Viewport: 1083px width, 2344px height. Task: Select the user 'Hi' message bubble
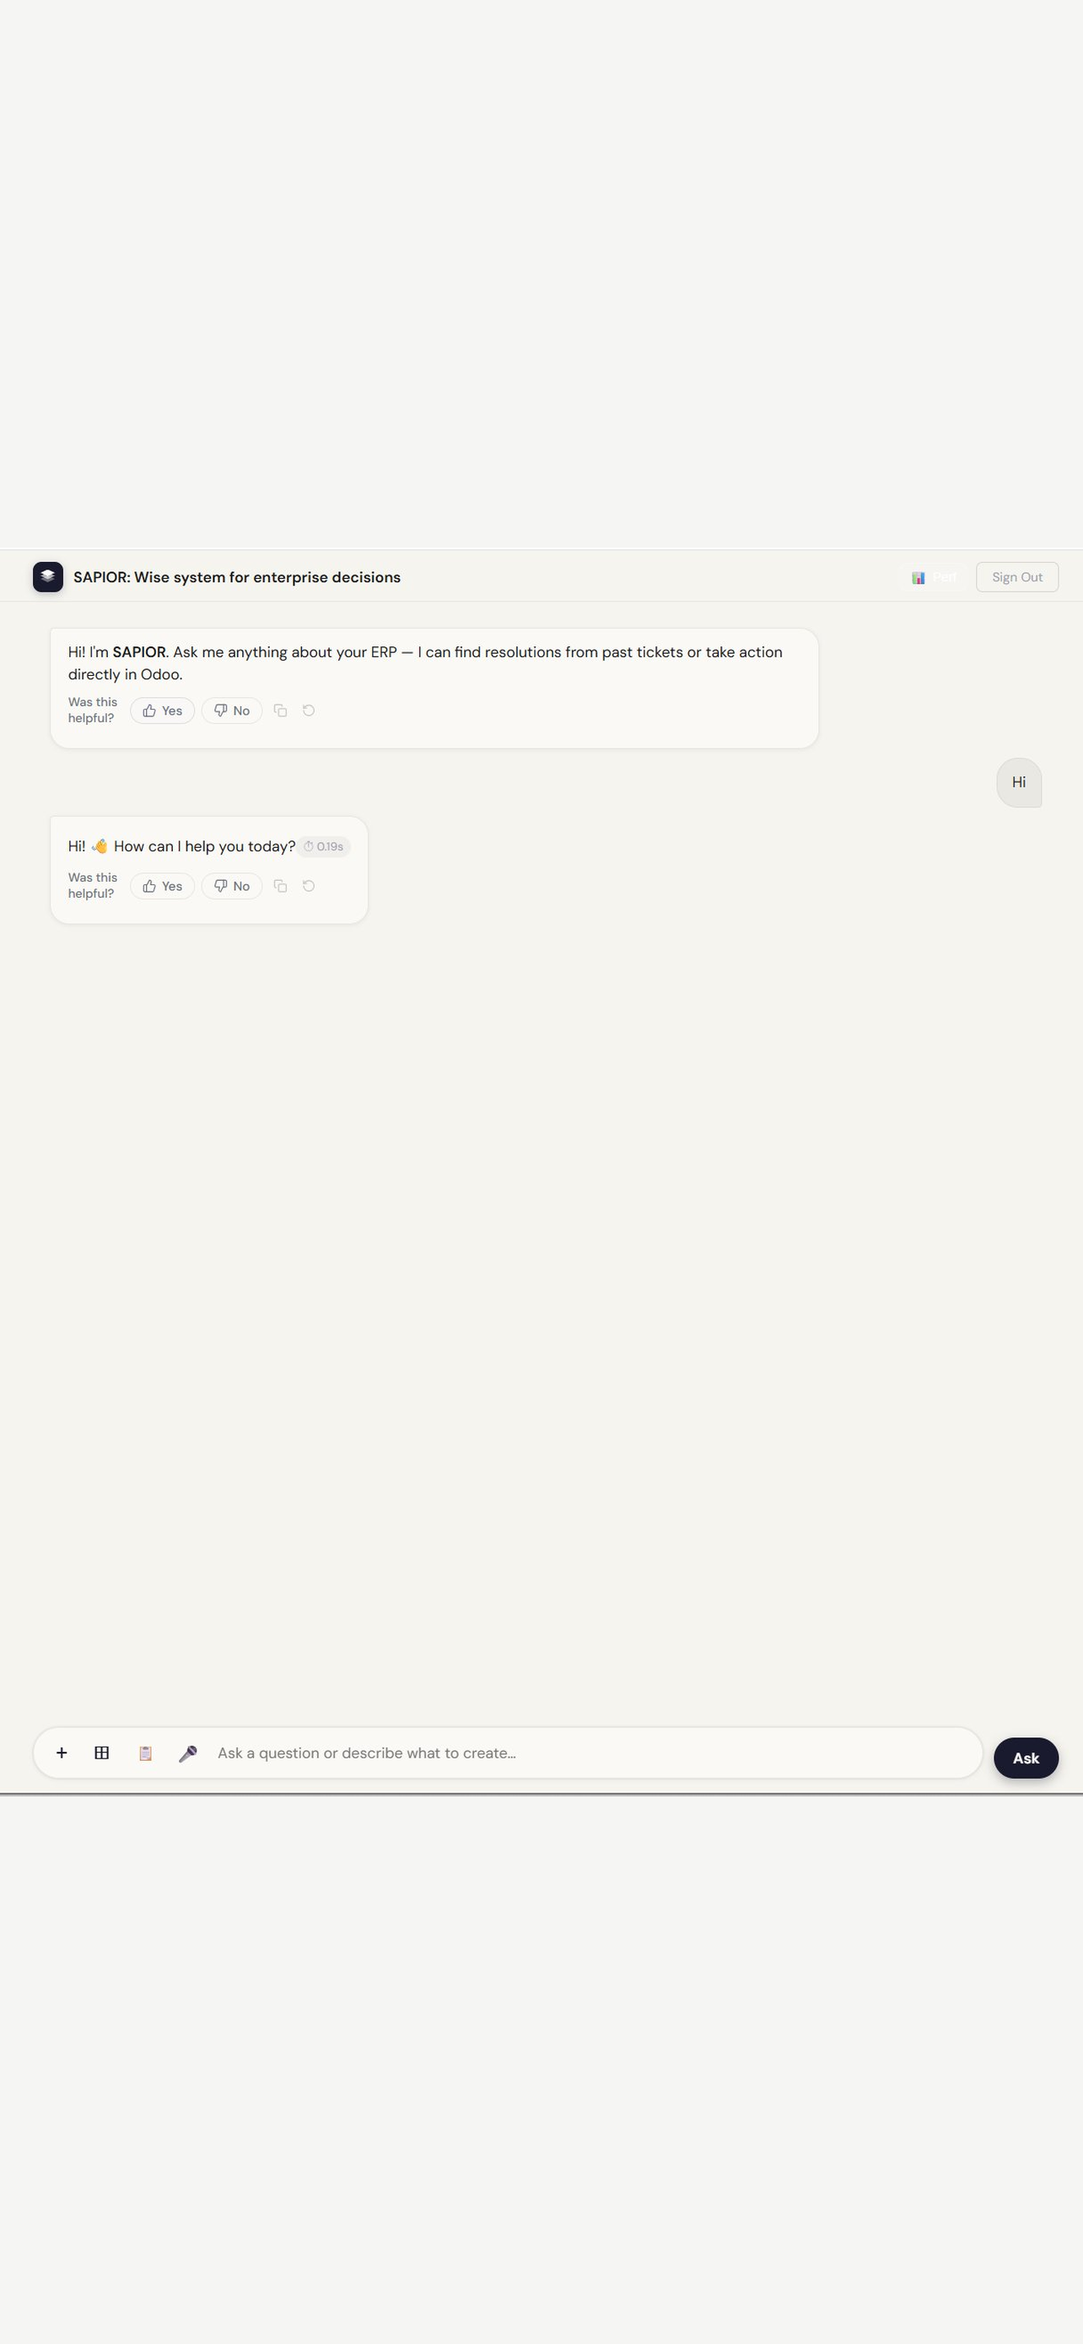pos(1018,782)
